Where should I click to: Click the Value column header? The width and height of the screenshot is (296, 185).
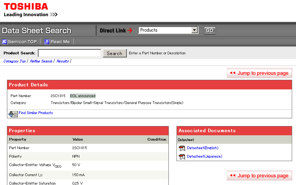77,139
